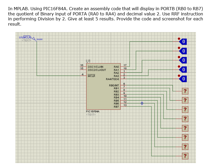
Task: Click the bottom logic probe on RB7
Action: (x=185, y=156)
